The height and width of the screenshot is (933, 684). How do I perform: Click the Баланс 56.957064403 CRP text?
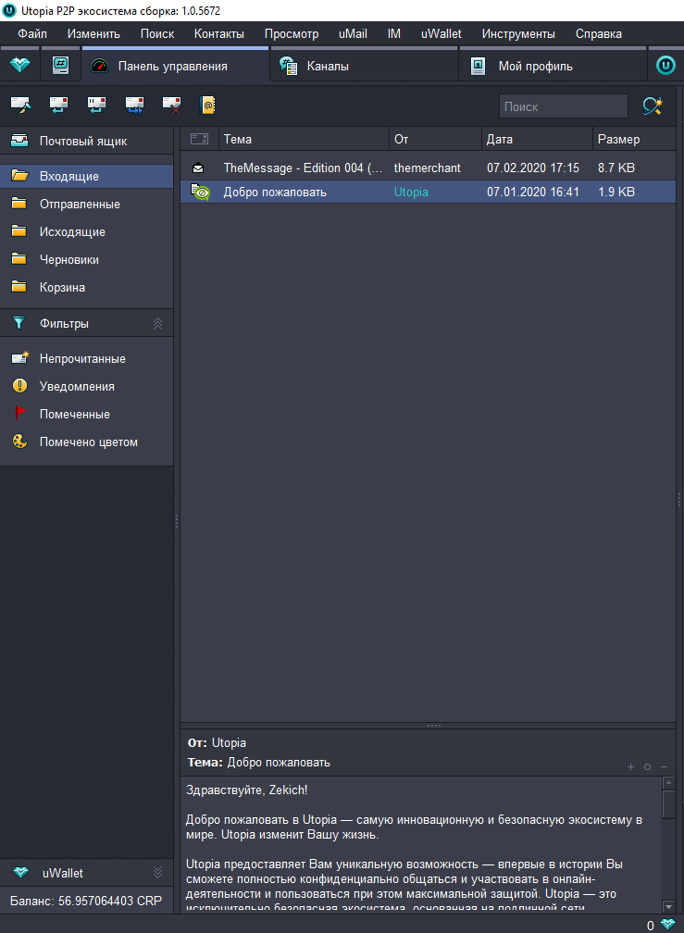[86, 901]
